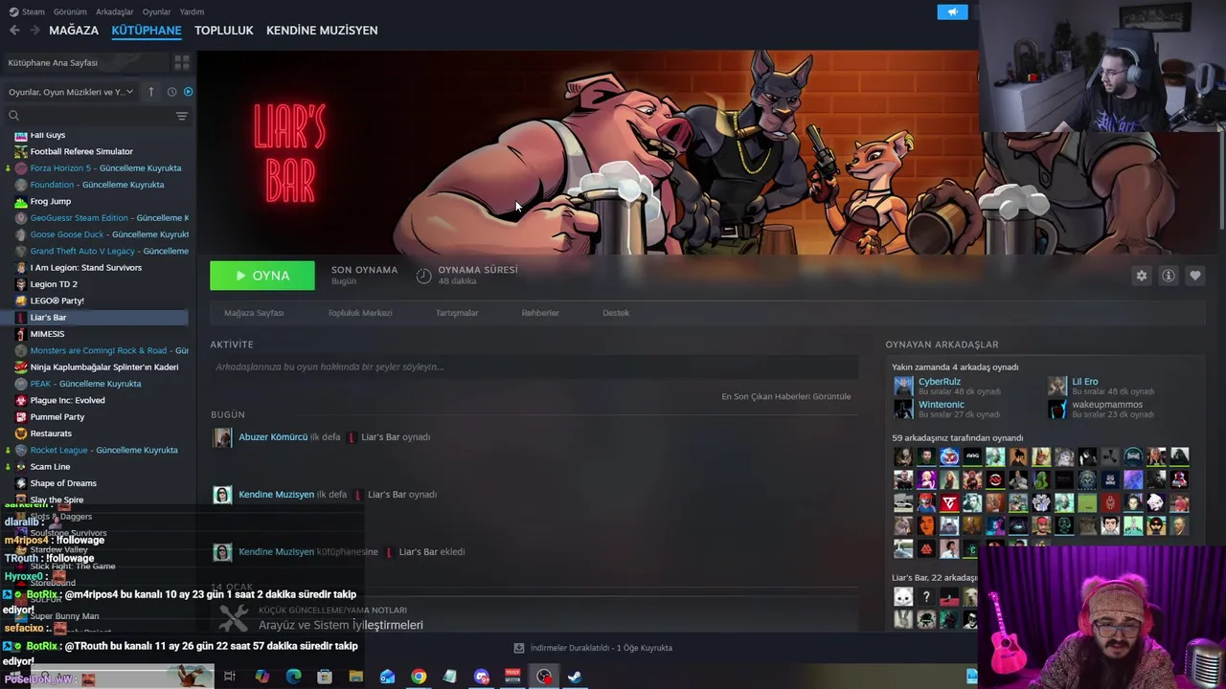Go back with the left arrow
Screen dimensions: 1226x689
tap(14, 31)
